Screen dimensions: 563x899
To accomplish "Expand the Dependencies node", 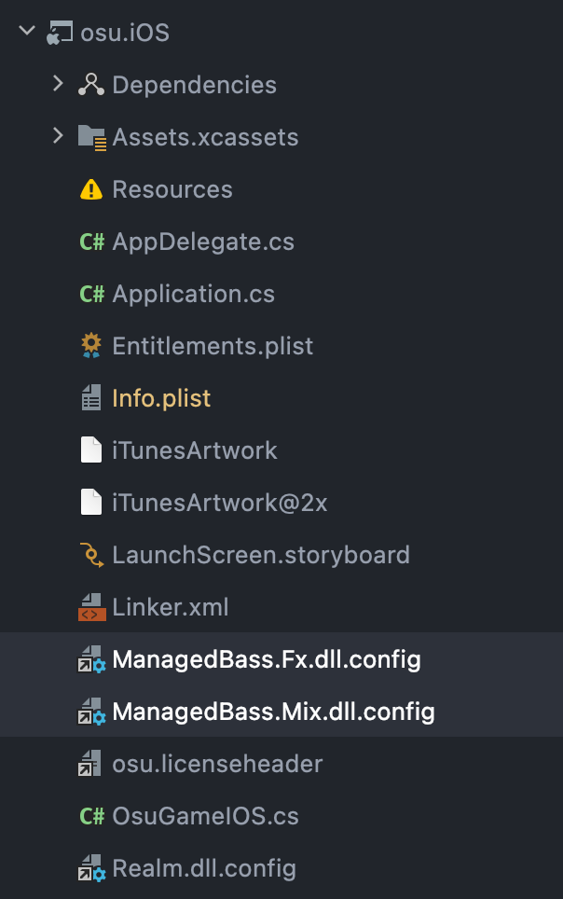I will pyautogui.click(x=58, y=85).
